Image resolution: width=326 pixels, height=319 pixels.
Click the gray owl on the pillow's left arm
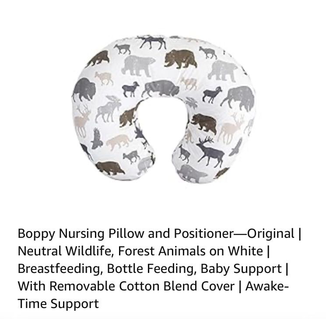[x=96, y=139]
